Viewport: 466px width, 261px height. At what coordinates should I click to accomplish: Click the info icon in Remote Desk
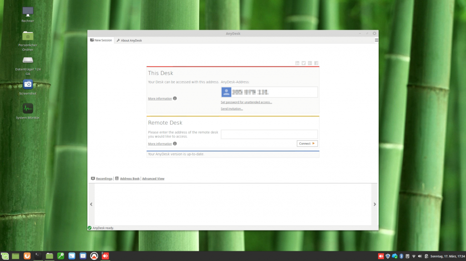(175, 144)
